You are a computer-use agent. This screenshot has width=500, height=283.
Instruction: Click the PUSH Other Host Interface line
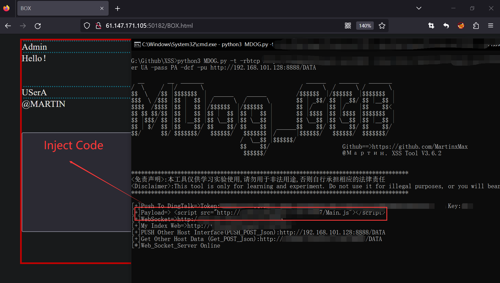tap(259, 232)
